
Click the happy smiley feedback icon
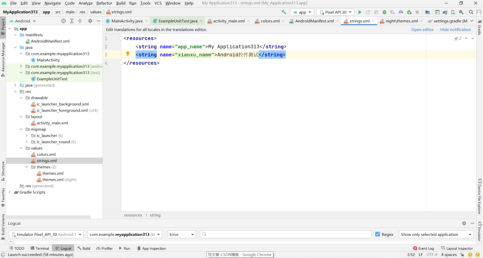coord(470,255)
